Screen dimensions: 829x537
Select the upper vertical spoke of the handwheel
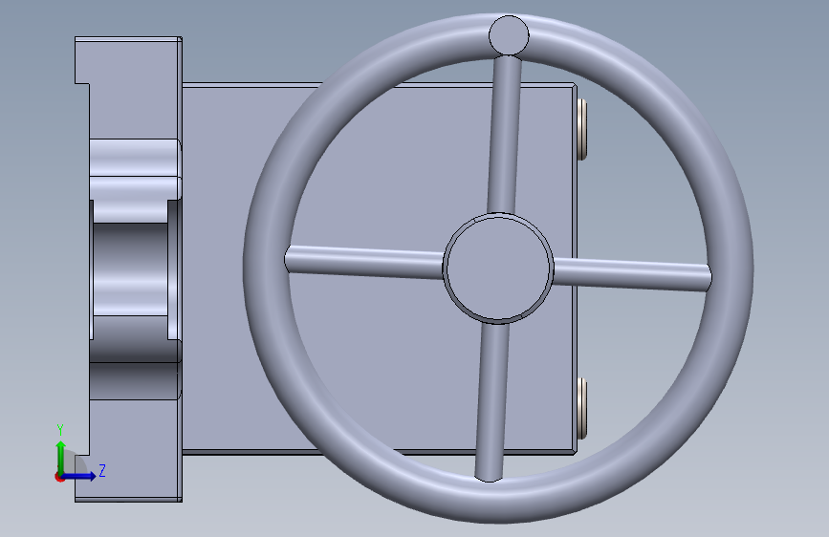click(505, 135)
